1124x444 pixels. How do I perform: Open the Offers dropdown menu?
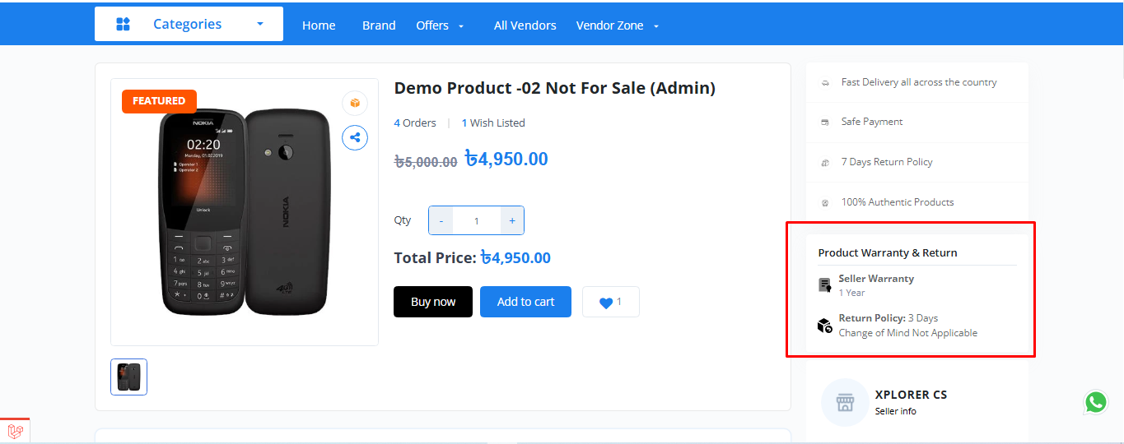440,25
